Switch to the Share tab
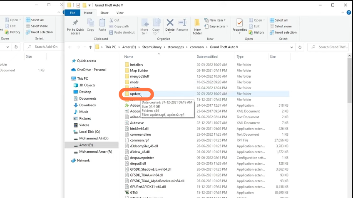This screenshot has width=353, height=198. [104, 13]
